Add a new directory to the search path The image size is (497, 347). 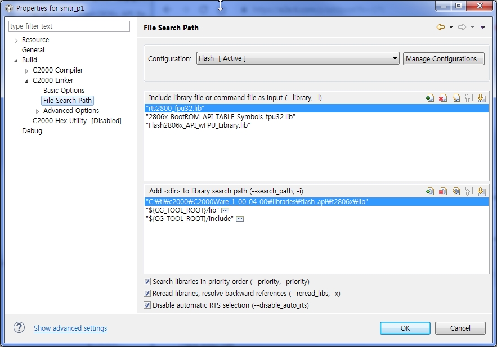pyautogui.click(x=431, y=191)
